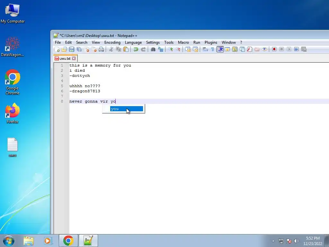Image resolution: width=329 pixels, height=247 pixels.
Task: Click the volume speaker tray icon
Action: pos(297,241)
